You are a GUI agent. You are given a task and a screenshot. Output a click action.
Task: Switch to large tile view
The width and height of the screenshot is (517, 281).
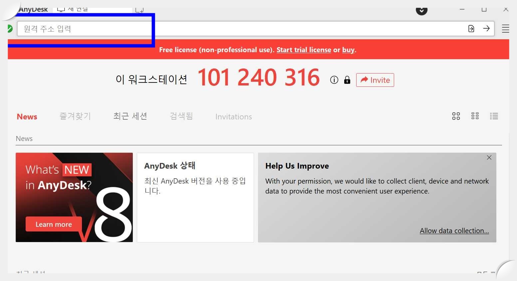tap(456, 116)
